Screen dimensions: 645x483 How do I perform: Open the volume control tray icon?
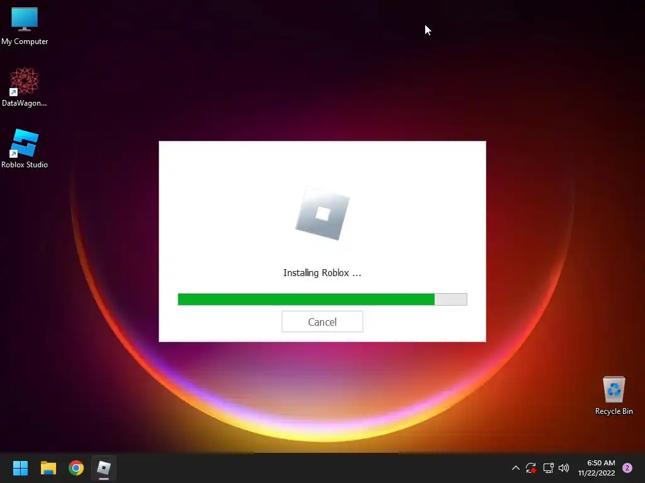564,468
